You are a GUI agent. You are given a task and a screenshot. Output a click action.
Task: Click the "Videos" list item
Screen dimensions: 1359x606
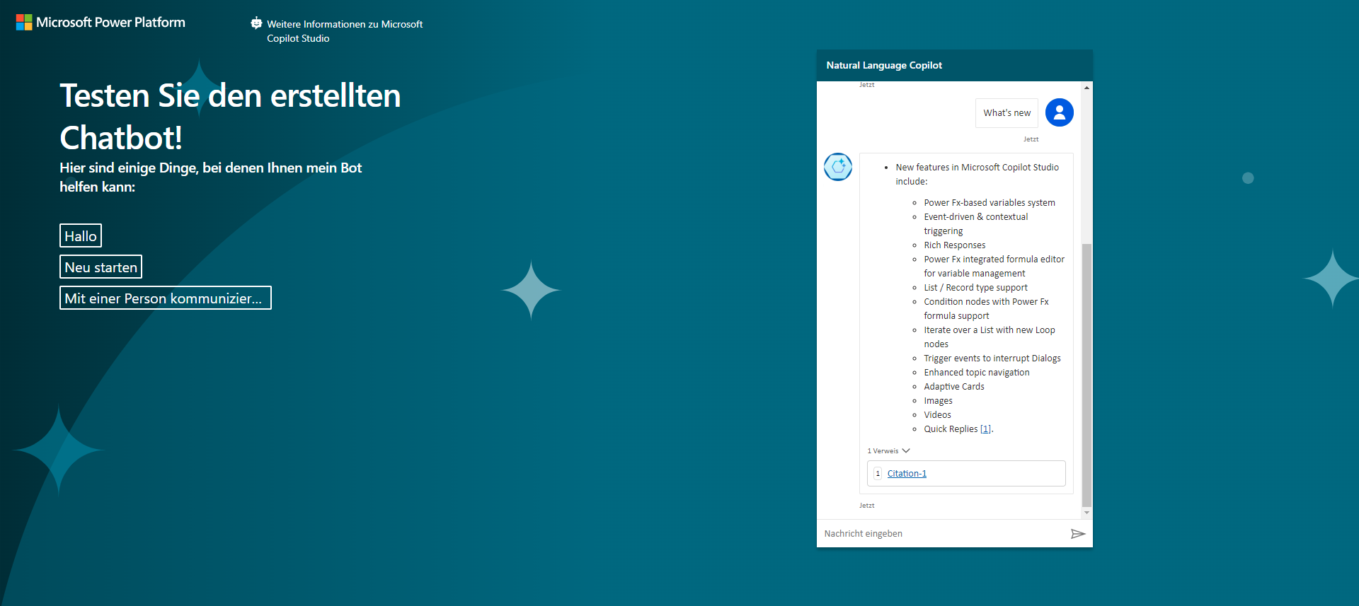click(937, 415)
